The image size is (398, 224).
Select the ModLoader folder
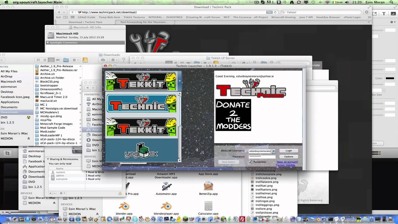(x=48, y=131)
